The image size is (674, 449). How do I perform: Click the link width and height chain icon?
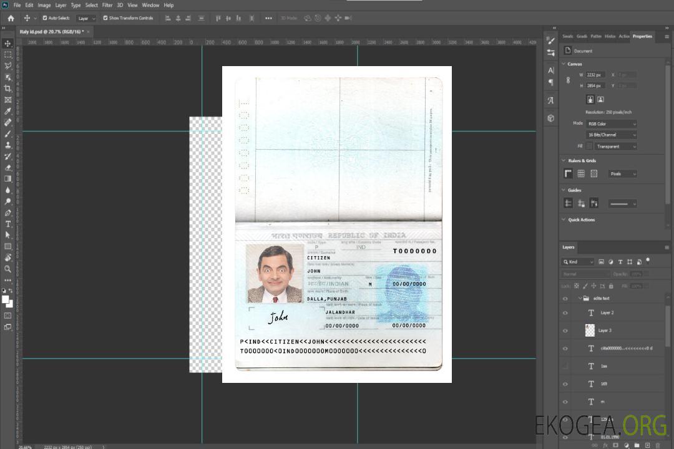[569, 80]
